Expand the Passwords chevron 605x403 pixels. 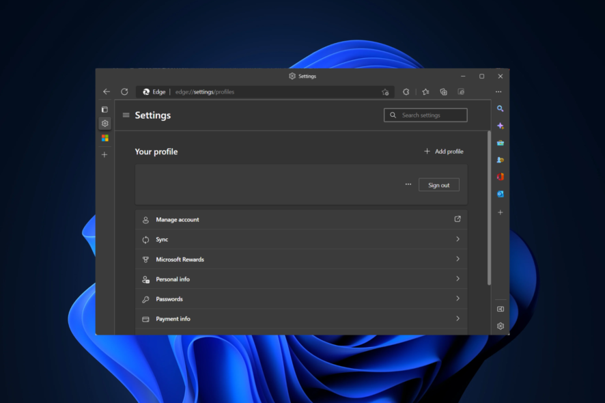[458, 298]
